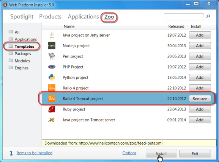Add the PHP Project
The height and width of the screenshot is (162, 219).
[200, 67]
